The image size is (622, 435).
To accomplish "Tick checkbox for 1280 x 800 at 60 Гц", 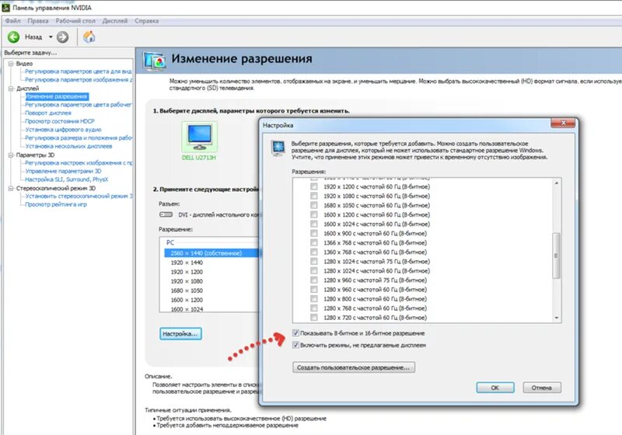I will (314, 299).
